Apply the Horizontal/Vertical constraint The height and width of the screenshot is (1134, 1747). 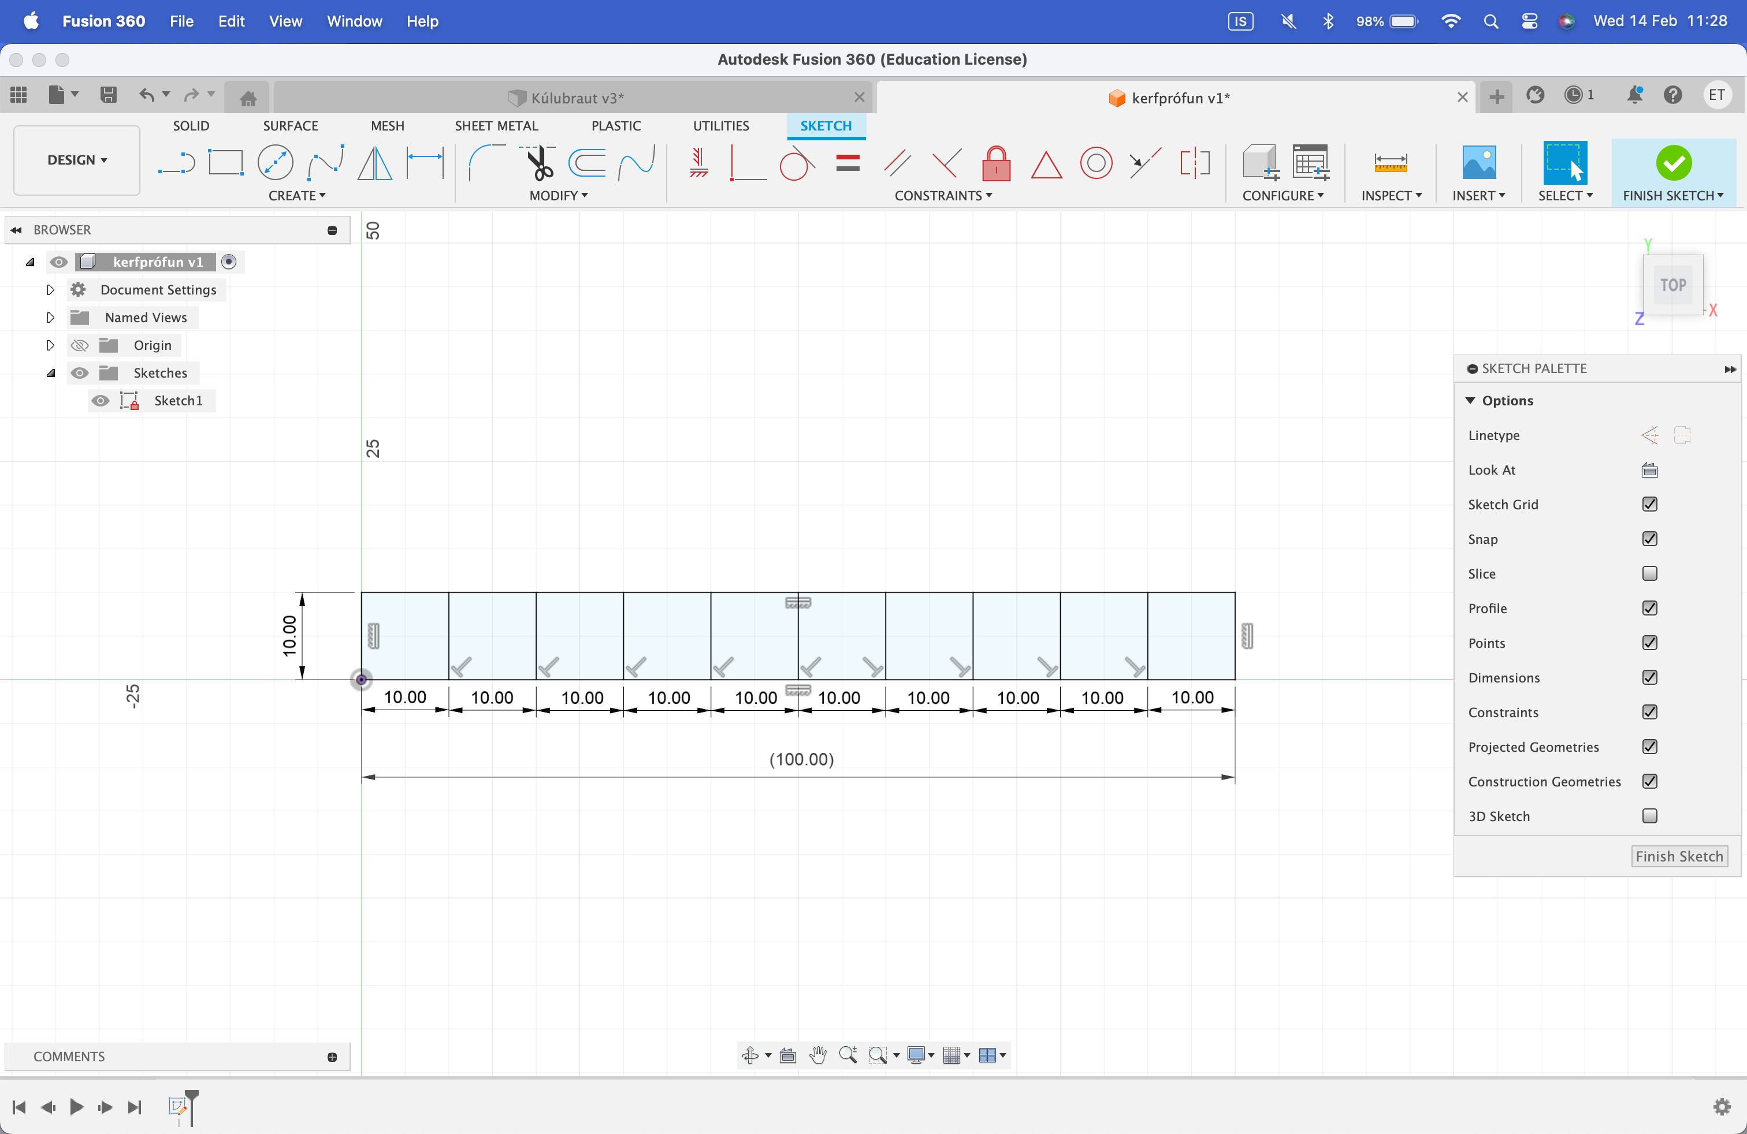(x=698, y=163)
